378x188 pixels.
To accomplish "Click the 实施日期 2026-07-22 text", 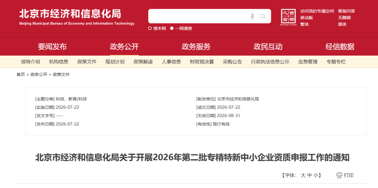I will [x=57, y=107].
